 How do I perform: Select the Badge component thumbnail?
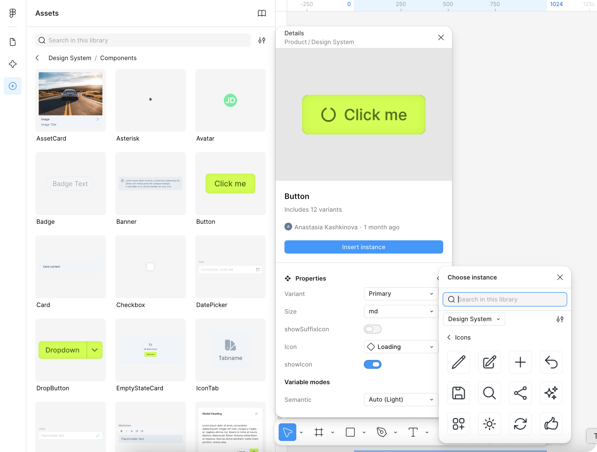click(x=71, y=184)
